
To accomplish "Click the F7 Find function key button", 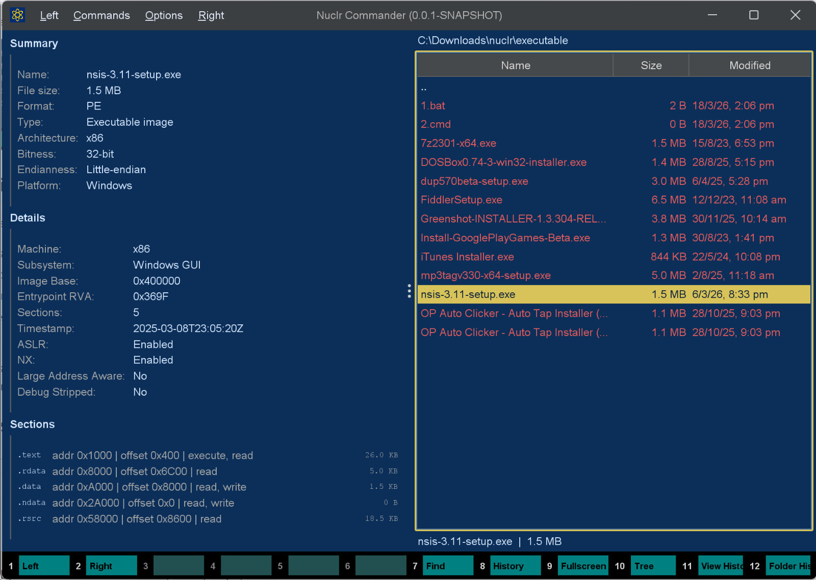I will click(x=448, y=566).
